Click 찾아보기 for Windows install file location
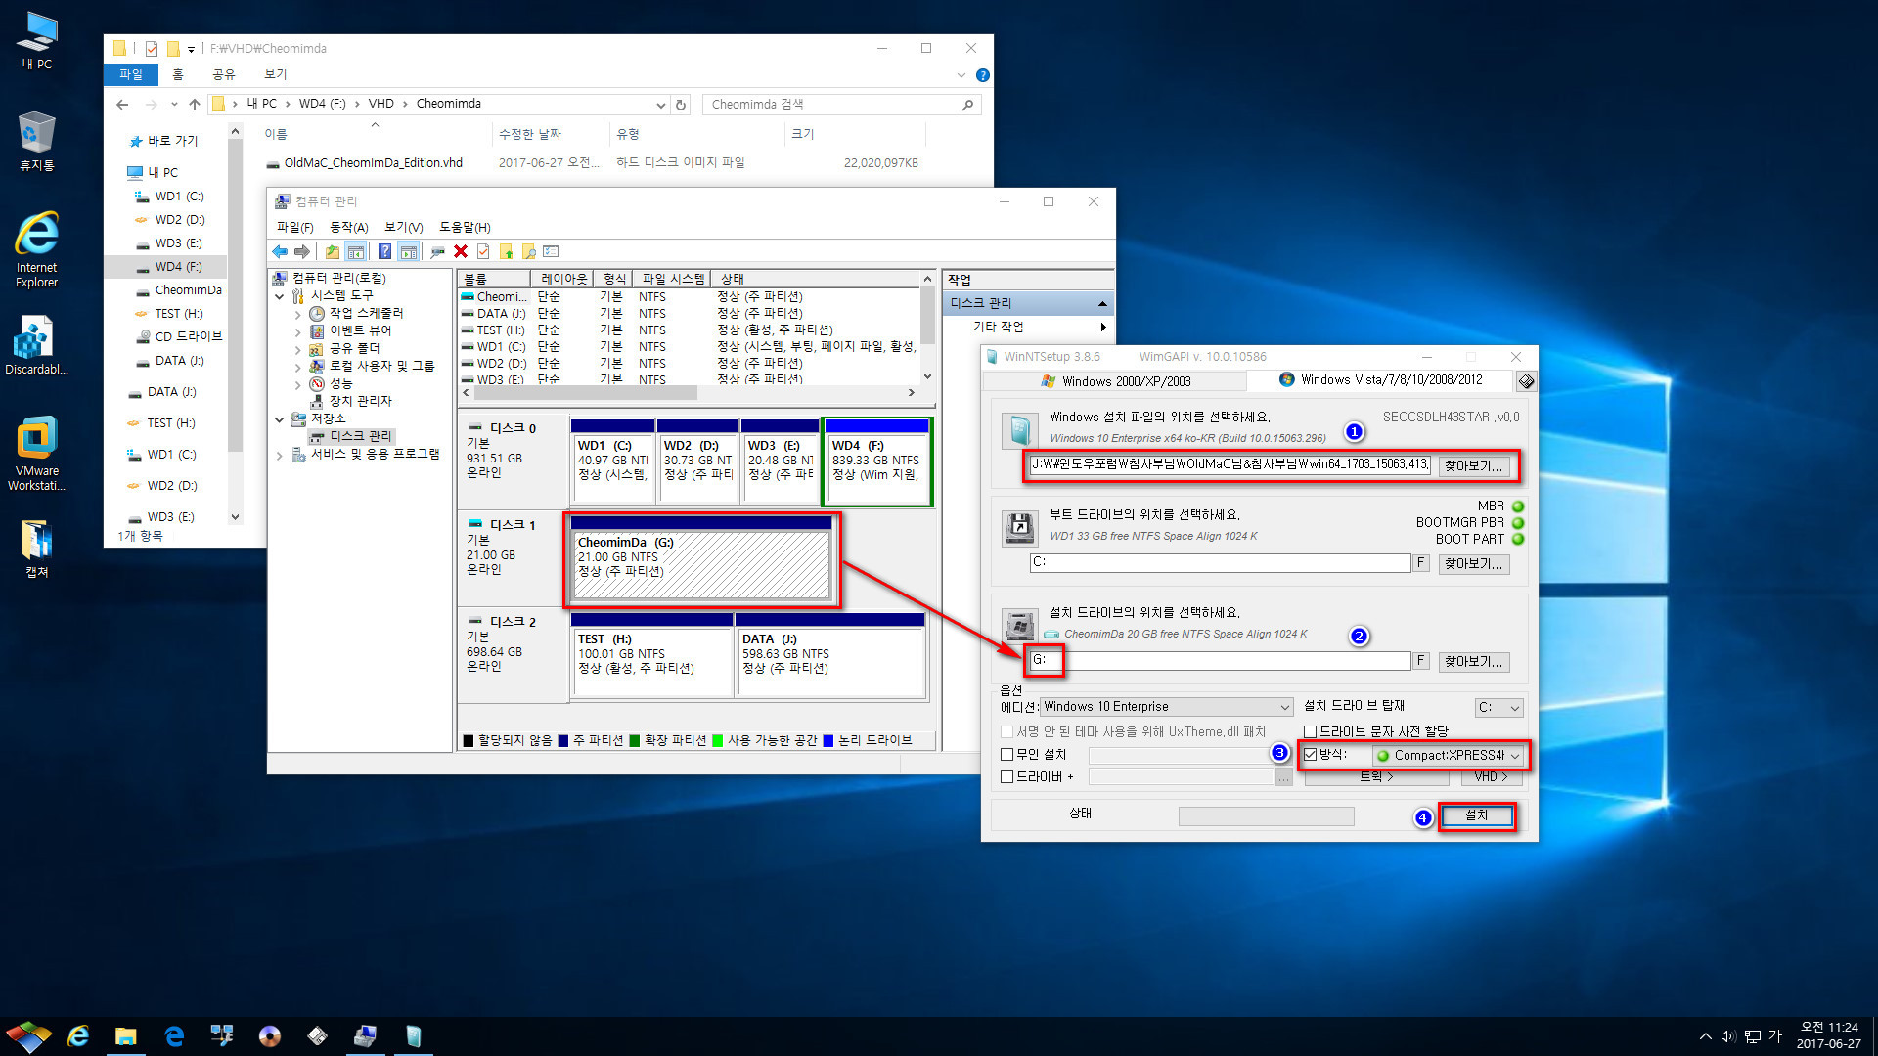The image size is (1878, 1056). point(1473,466)
